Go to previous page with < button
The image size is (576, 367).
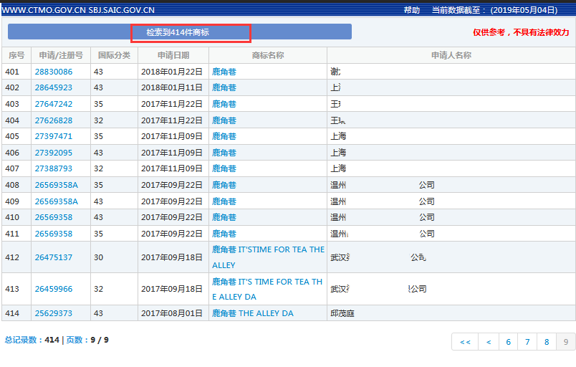489,342
